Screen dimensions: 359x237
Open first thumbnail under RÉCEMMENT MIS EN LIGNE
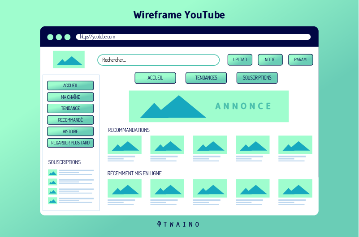125,188
